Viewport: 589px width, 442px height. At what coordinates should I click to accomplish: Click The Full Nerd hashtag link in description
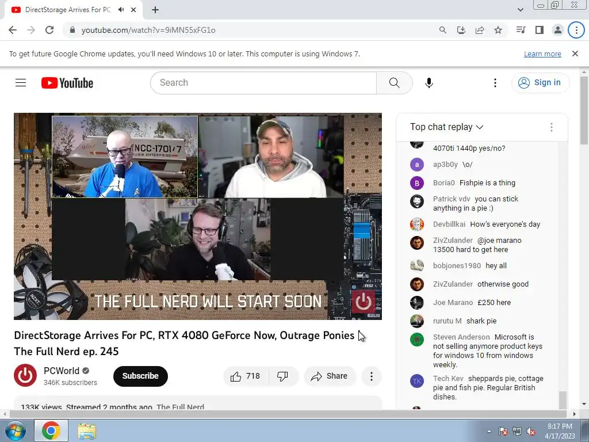point(180,407)
